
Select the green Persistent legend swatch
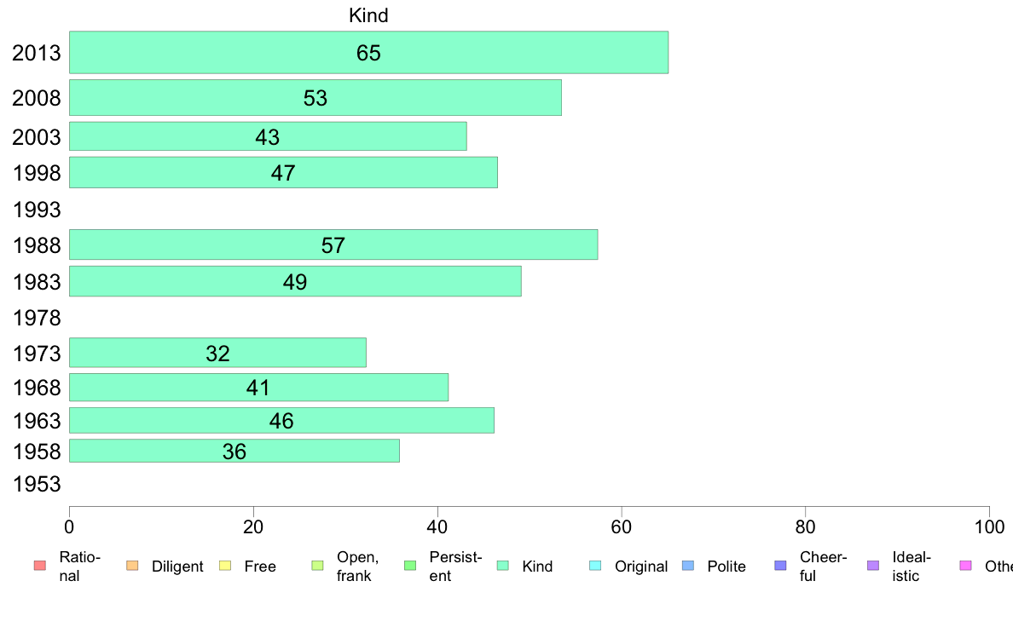tap(410, 566)
